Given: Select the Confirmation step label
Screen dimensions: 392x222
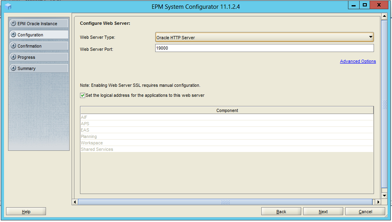Looking at the screenshot, I should click(x=30, y=46).
